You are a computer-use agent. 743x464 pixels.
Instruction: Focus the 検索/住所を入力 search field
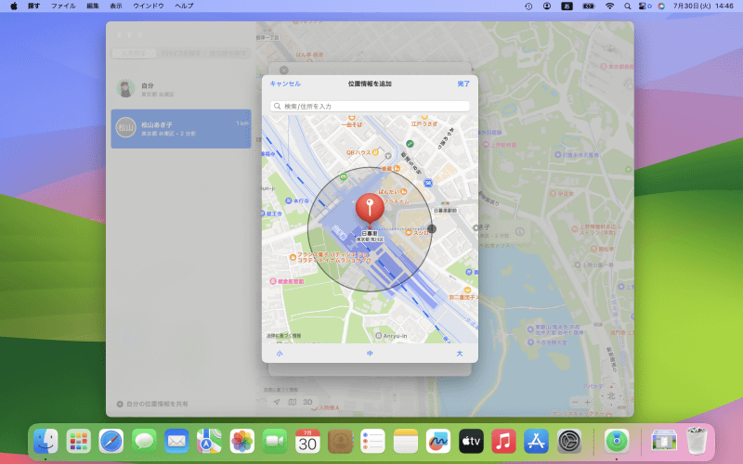(370, 106)
